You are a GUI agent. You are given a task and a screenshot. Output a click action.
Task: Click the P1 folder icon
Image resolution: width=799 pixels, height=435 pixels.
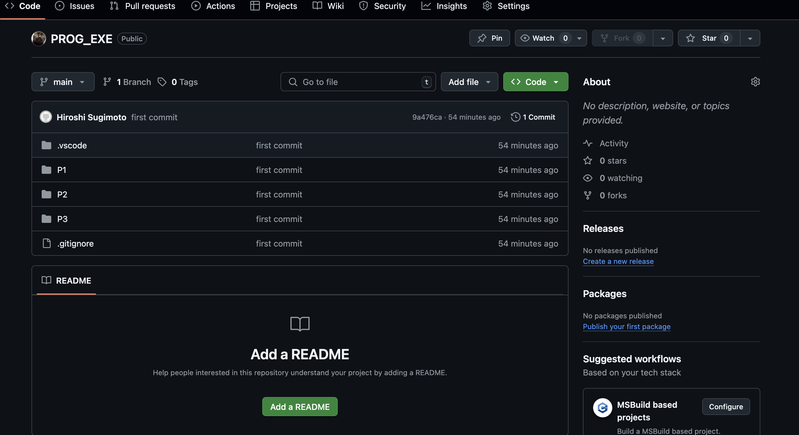pos(46,169)
